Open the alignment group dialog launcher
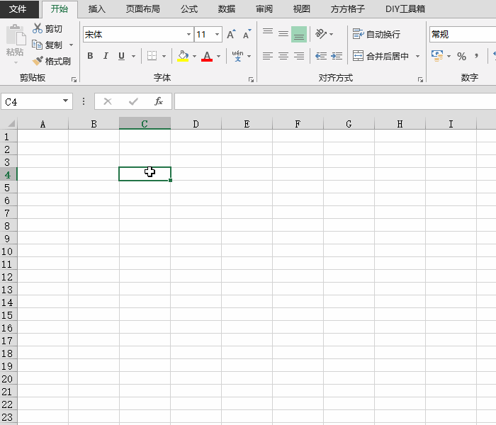496x425 pixels. (x=420, y=79)
